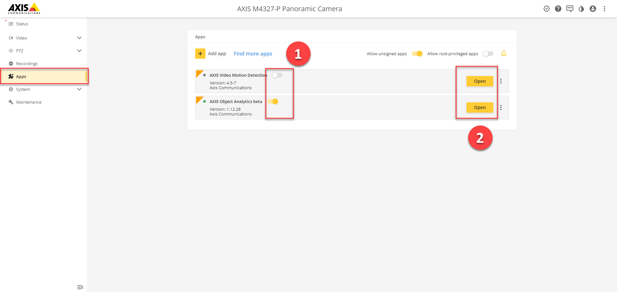Open the camera health status icon in header
Viewport: 617px width, 292px height.
pyautogui.click(x=547, y=9)
